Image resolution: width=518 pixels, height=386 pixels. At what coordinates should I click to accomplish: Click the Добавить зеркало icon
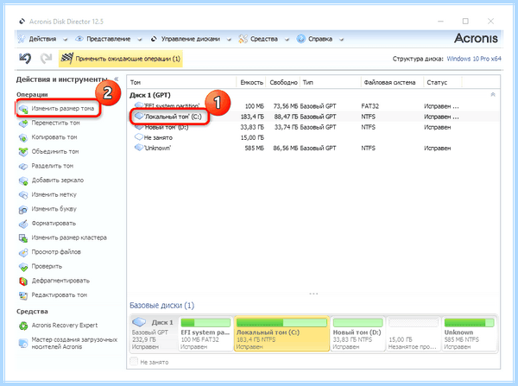click(23, 180)
